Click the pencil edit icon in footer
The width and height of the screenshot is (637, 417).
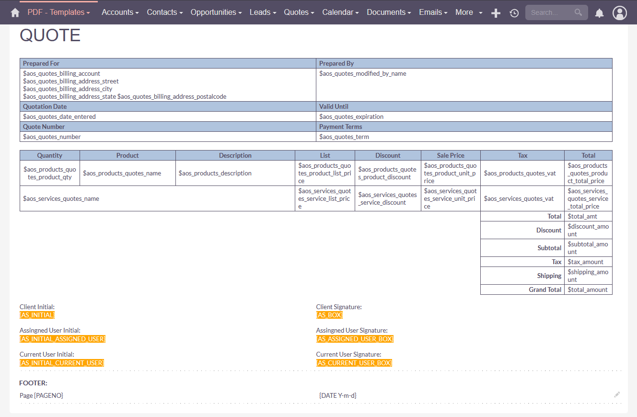(617, 394)
